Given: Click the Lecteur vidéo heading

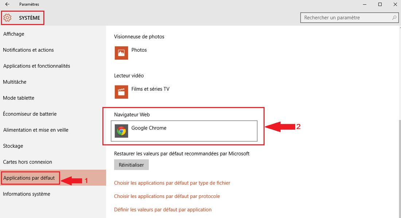Looking at the screenshot, I should 129,76.
